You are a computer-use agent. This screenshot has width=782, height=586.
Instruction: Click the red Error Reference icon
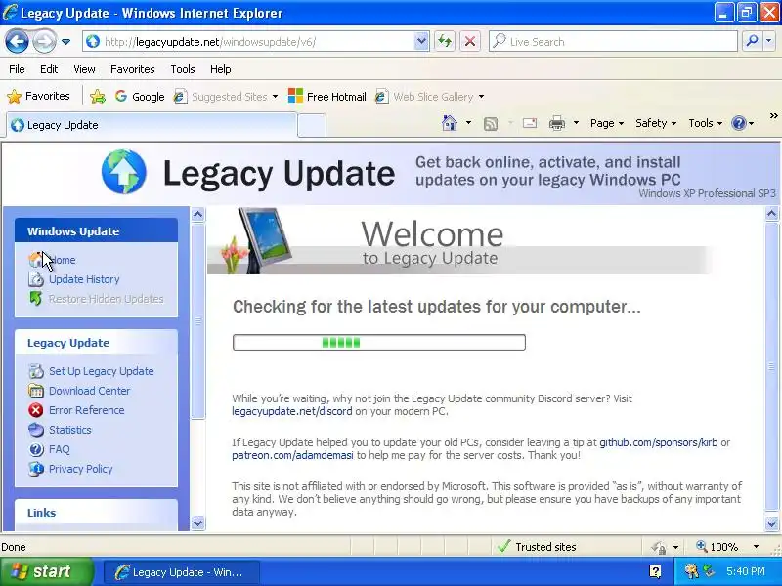click(x=36, y=410)
